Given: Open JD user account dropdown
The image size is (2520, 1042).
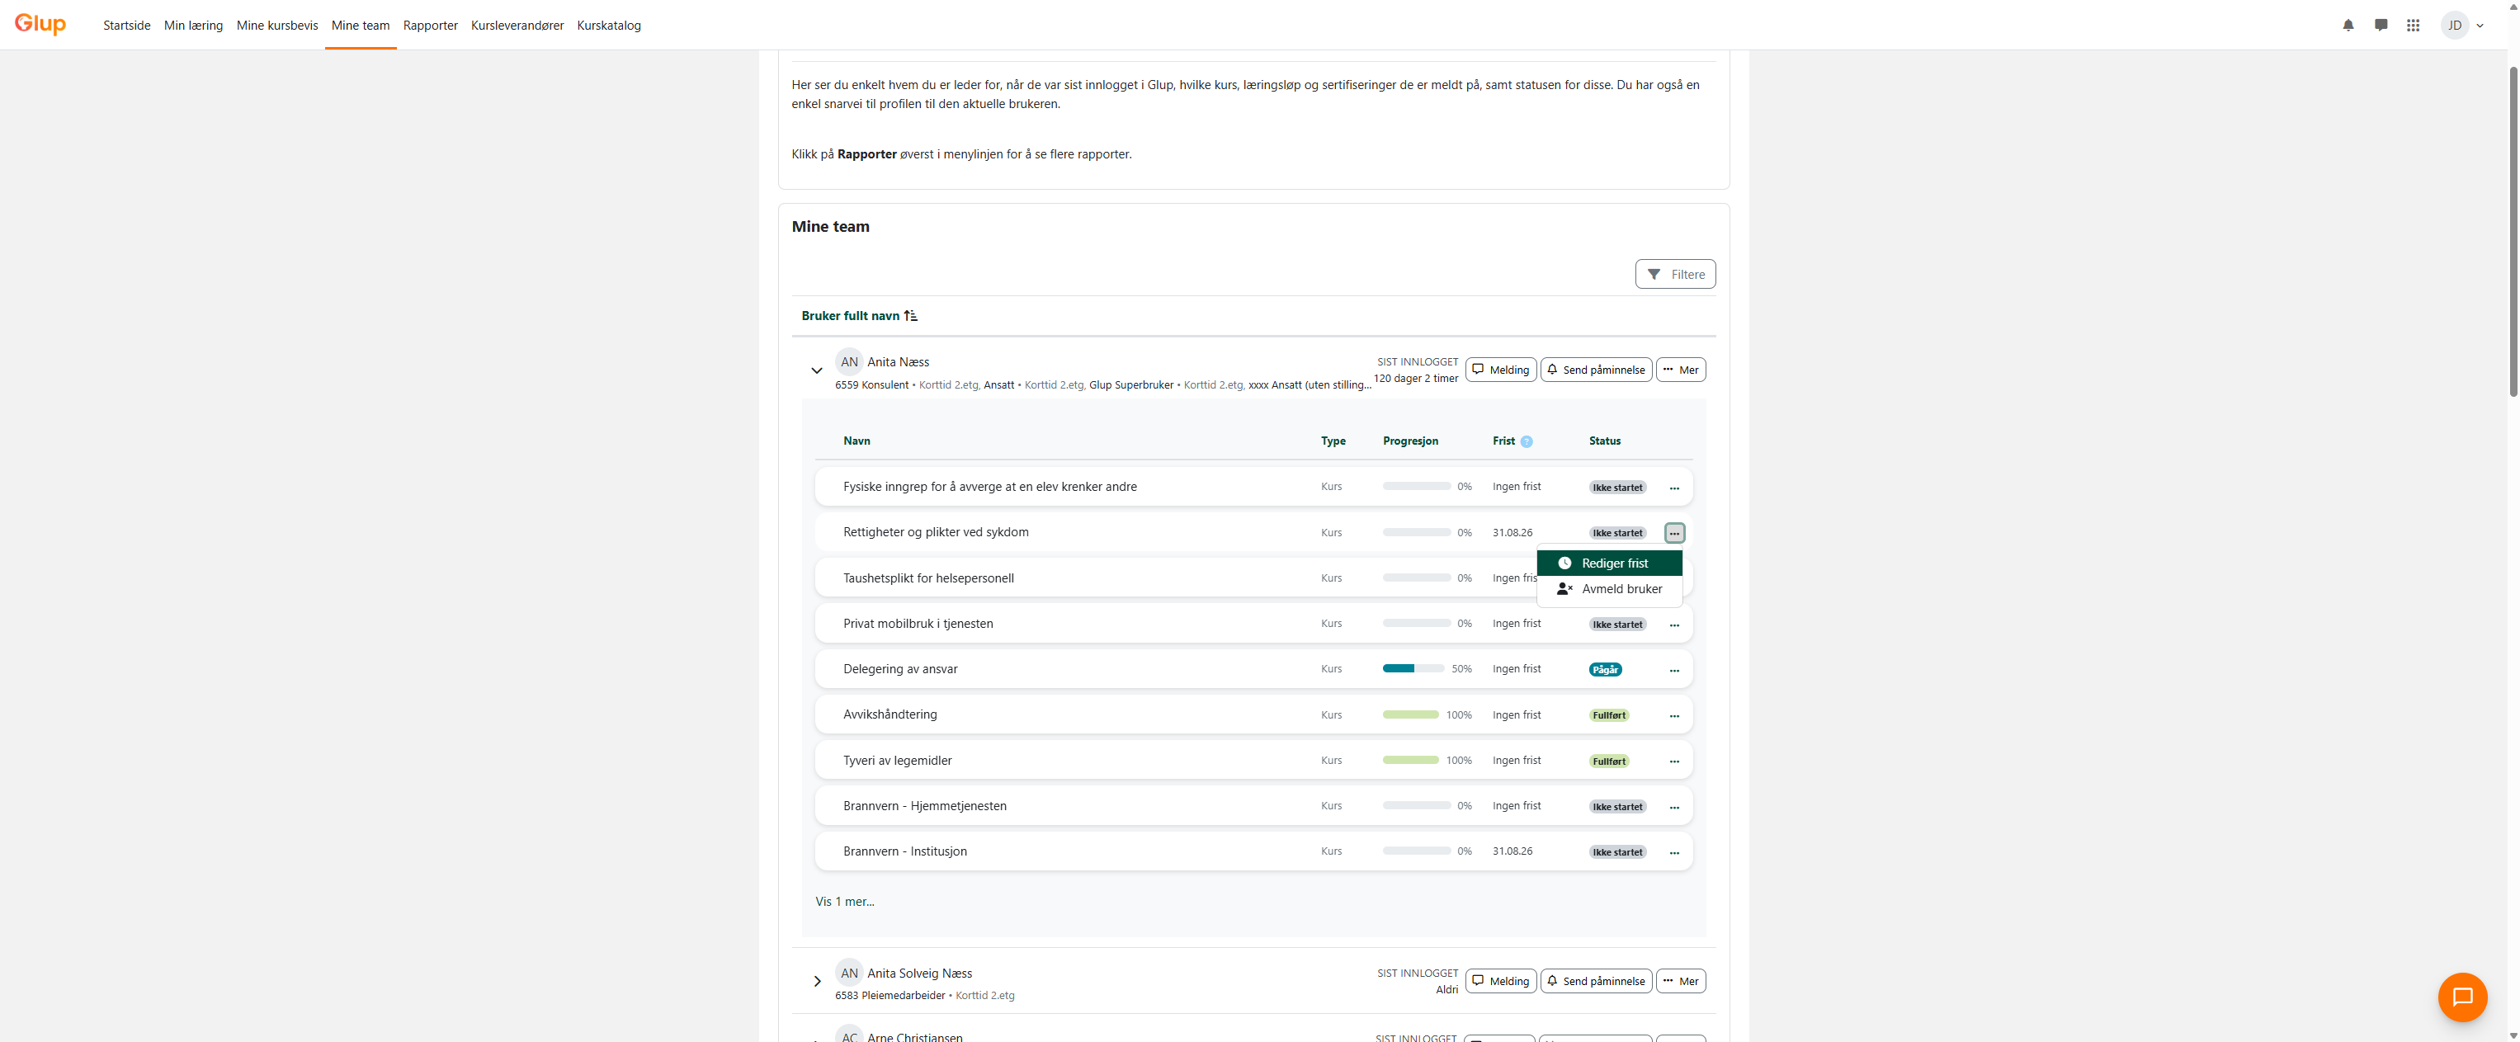Looking at the screenshot, I should point(2462,26).
